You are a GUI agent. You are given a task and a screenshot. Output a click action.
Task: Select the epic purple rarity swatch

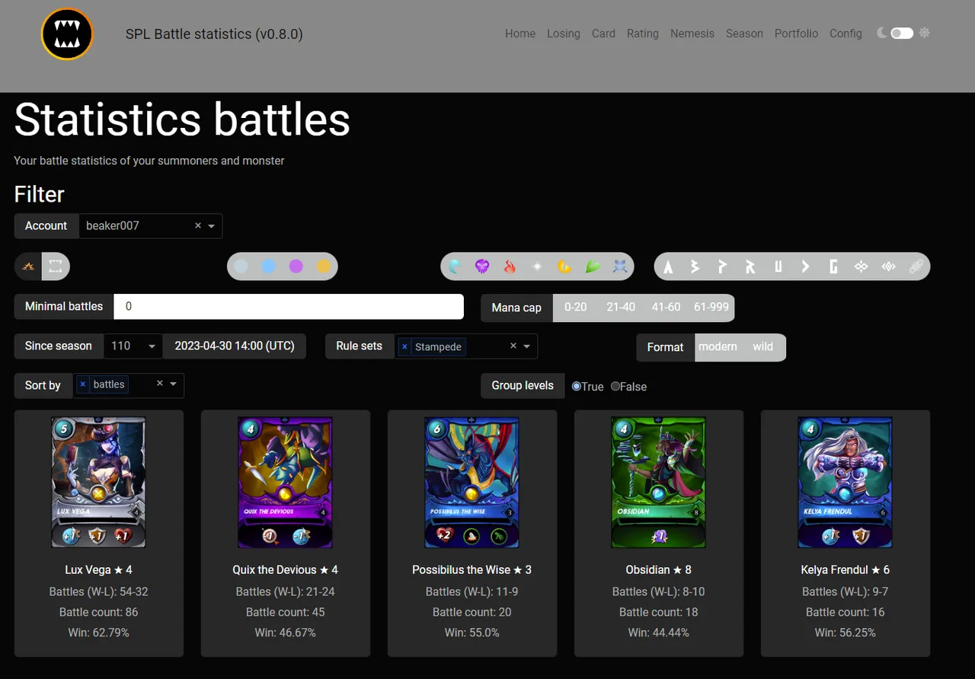(x=296, y=266)
